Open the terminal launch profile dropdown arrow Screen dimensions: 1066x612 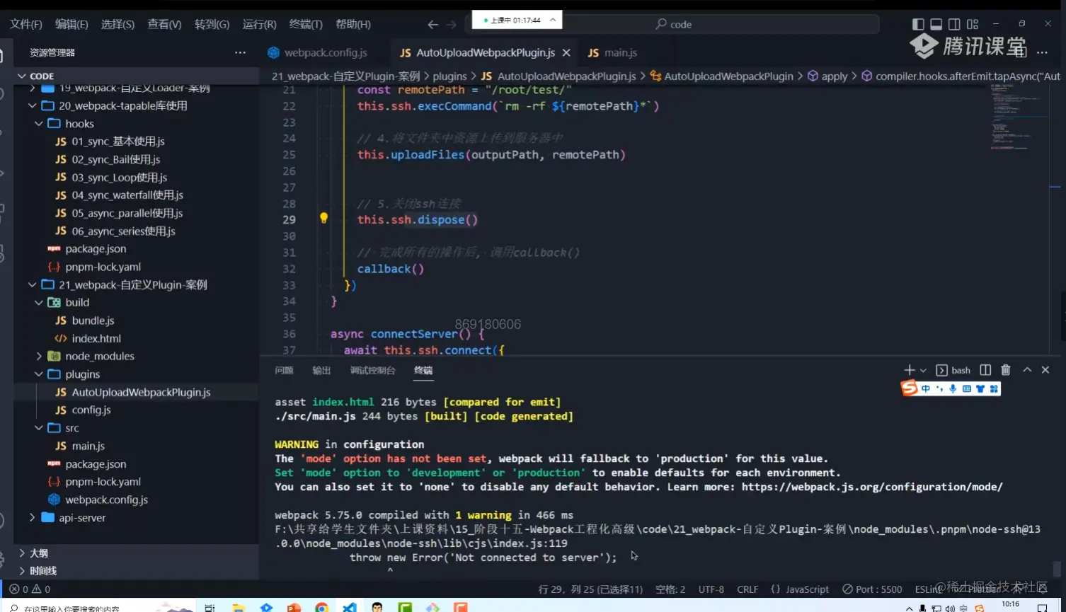click(923, 371)
